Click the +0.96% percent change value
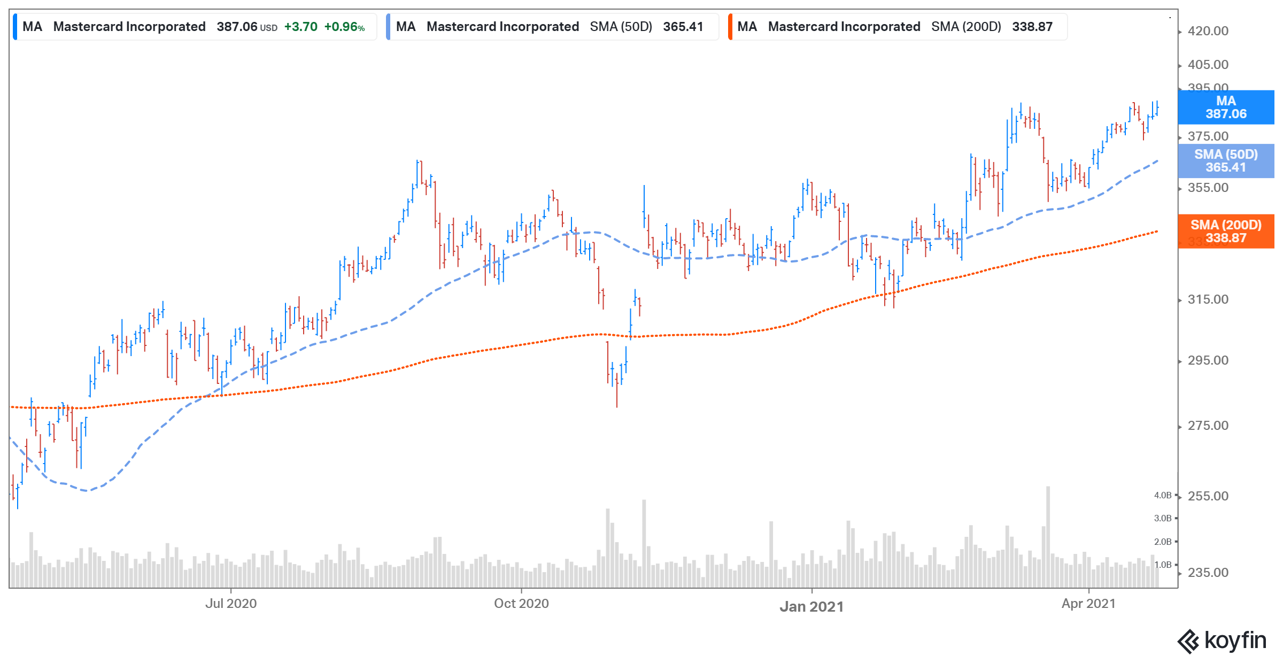 (x=345, y=27)
